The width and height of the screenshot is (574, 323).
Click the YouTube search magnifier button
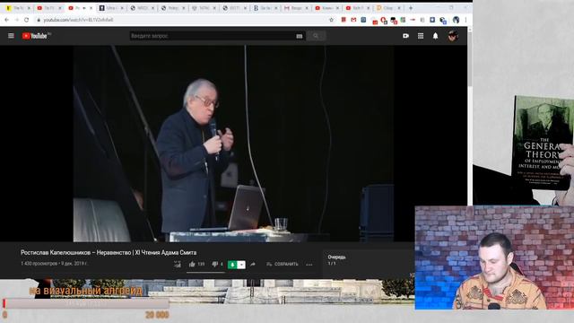316,36
